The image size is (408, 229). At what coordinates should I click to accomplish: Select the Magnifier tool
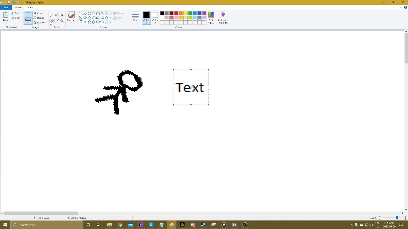click(x=62, y=21)
